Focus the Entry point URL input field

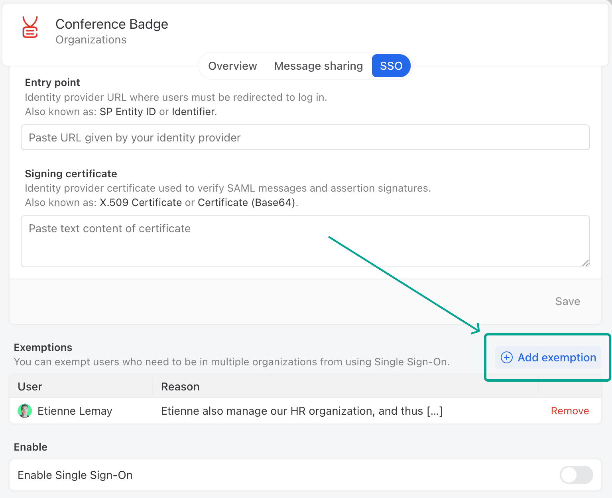305,137
